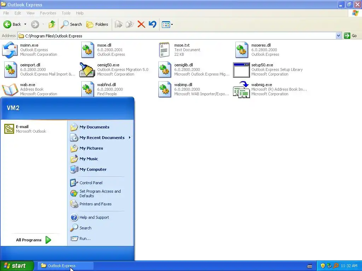Screen dimensions: 362x271
Task: Open Set Program Access and Defaults
Action: 100,193
